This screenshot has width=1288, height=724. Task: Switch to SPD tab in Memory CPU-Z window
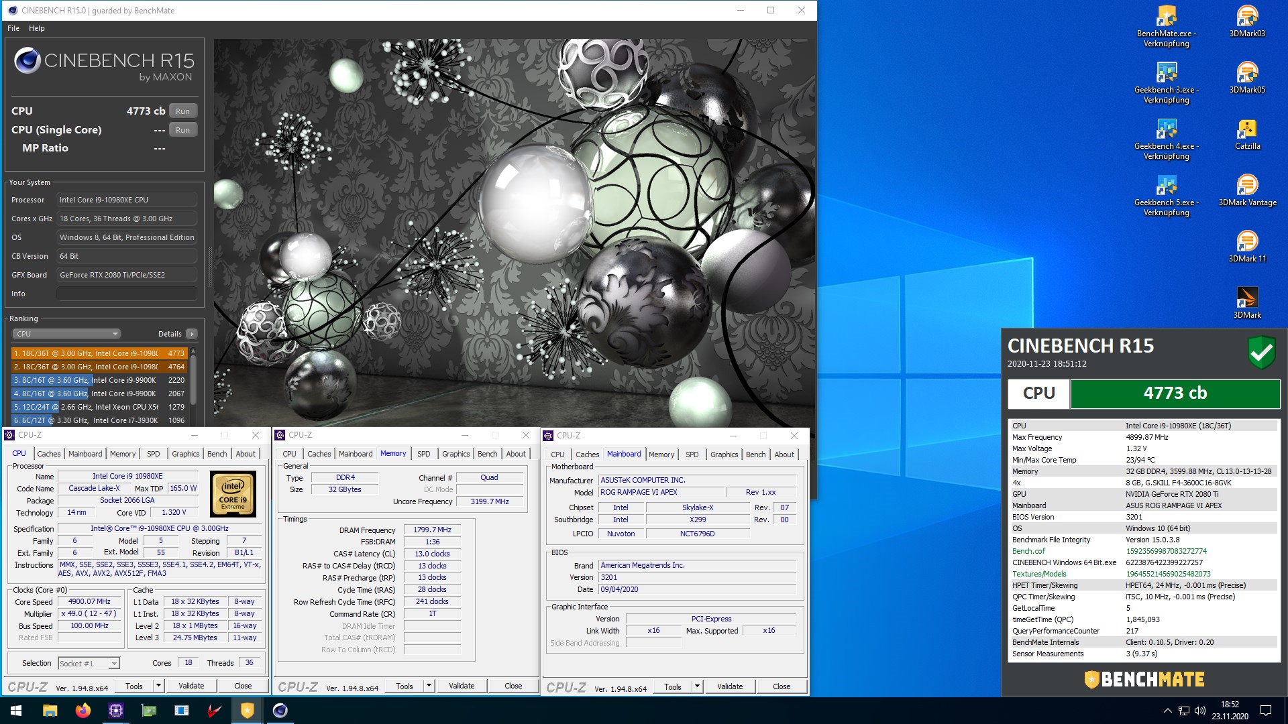pyautogui.click(x=424, y=454)
